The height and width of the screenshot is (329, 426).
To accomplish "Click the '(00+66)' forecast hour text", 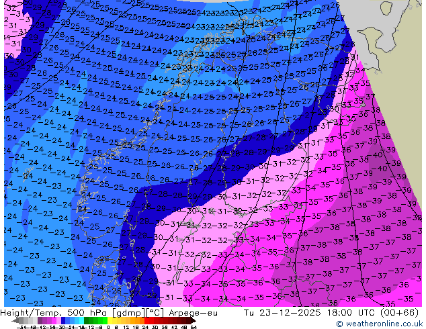I will (x=399, y=313).
